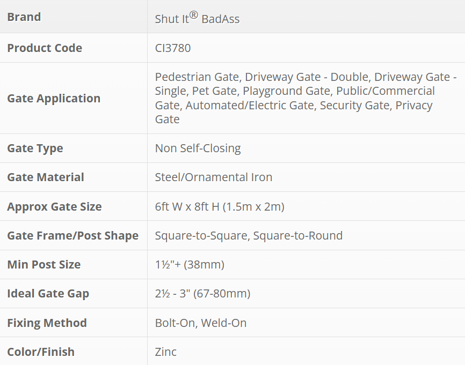Click the Gate Material label
Image resolution: width=465 pixels, height=365 pixels.
point(46,177)
